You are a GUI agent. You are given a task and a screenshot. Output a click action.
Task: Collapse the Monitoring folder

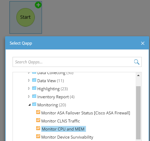pyautogui.click(x=29, y=105)
